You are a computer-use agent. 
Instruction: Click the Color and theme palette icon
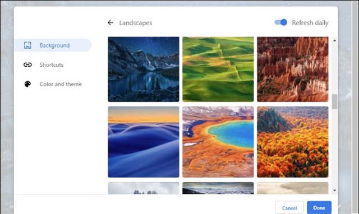27,84
